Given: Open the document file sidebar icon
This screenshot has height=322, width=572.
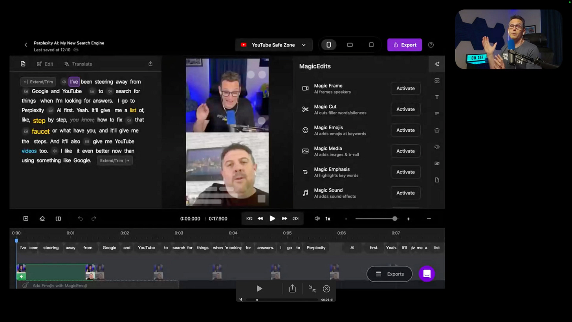Looking at the screenshot, I should point(437,180).
